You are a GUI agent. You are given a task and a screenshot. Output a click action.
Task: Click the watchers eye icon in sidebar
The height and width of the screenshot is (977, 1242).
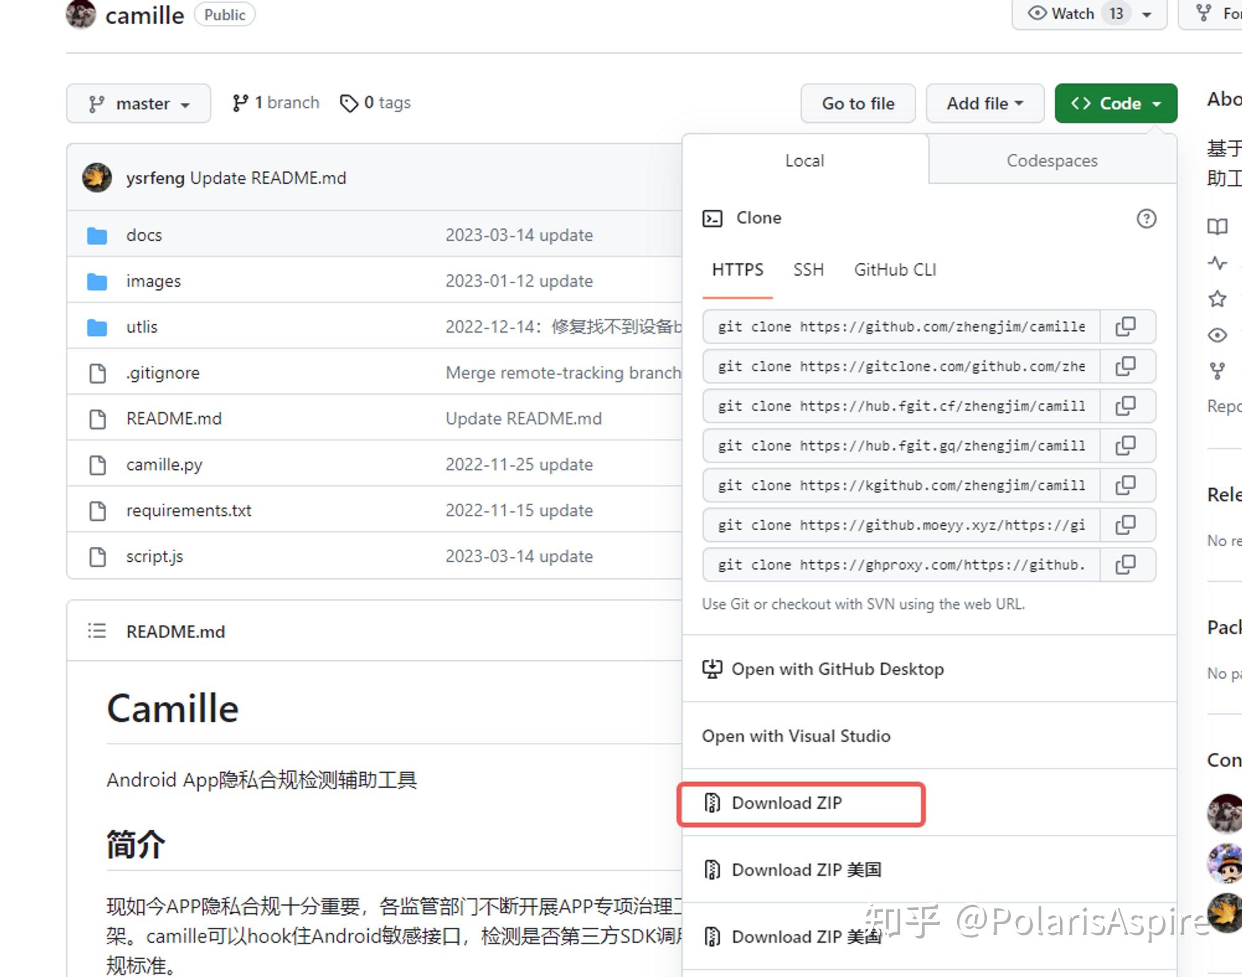[1217, 335]
